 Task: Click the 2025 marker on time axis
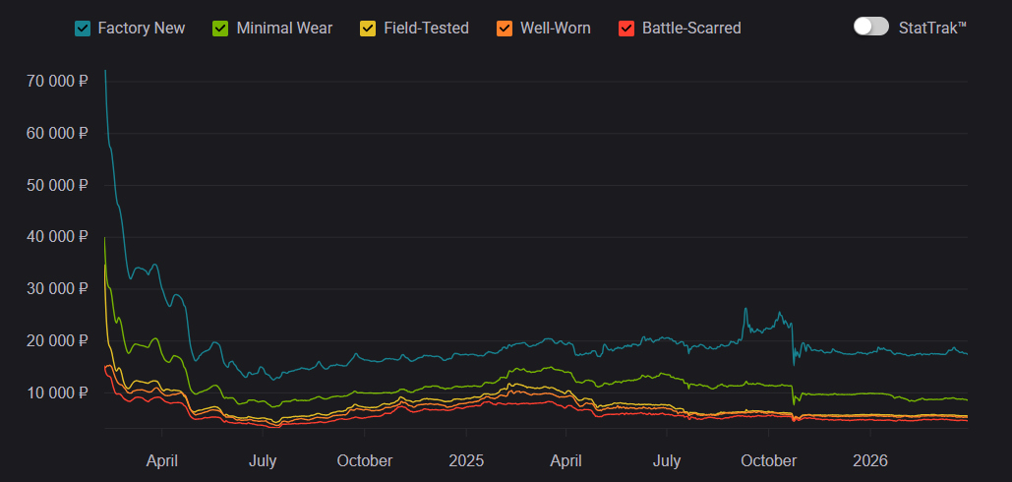tap(466, 460)
